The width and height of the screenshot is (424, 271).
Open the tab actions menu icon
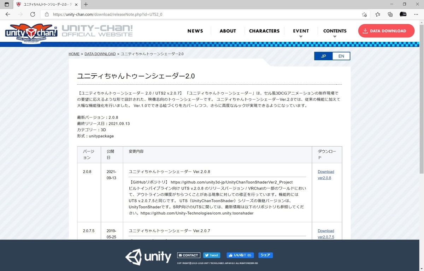[7, 5]
